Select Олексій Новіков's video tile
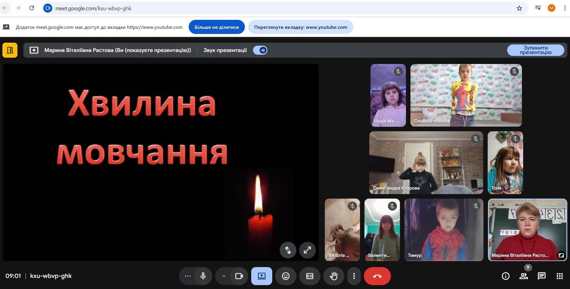The width and height of the screenshot is (570, 289). [x=466, y=95]
